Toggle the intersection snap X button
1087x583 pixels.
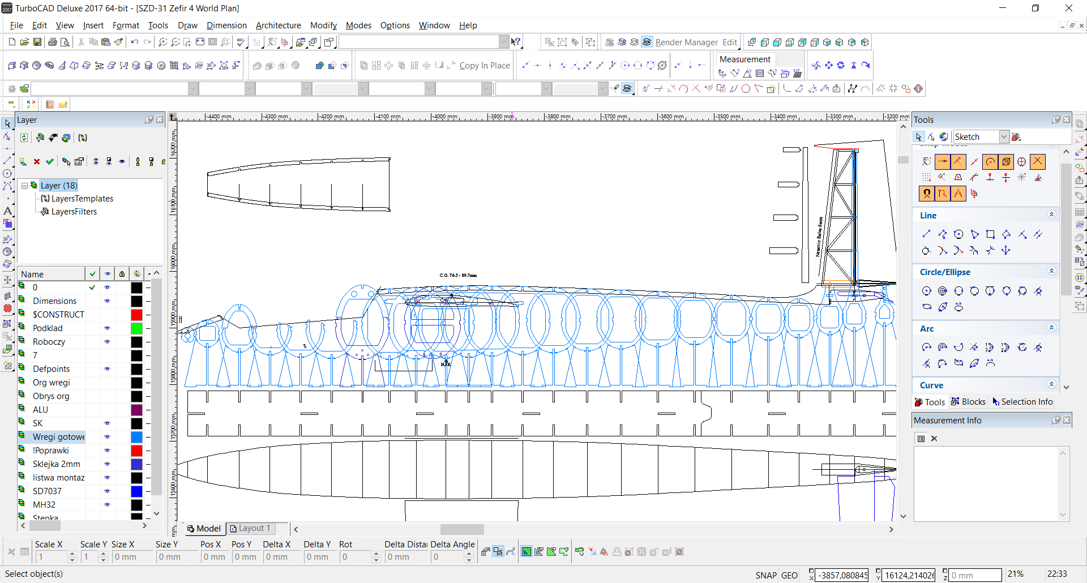coord(1037,161)
